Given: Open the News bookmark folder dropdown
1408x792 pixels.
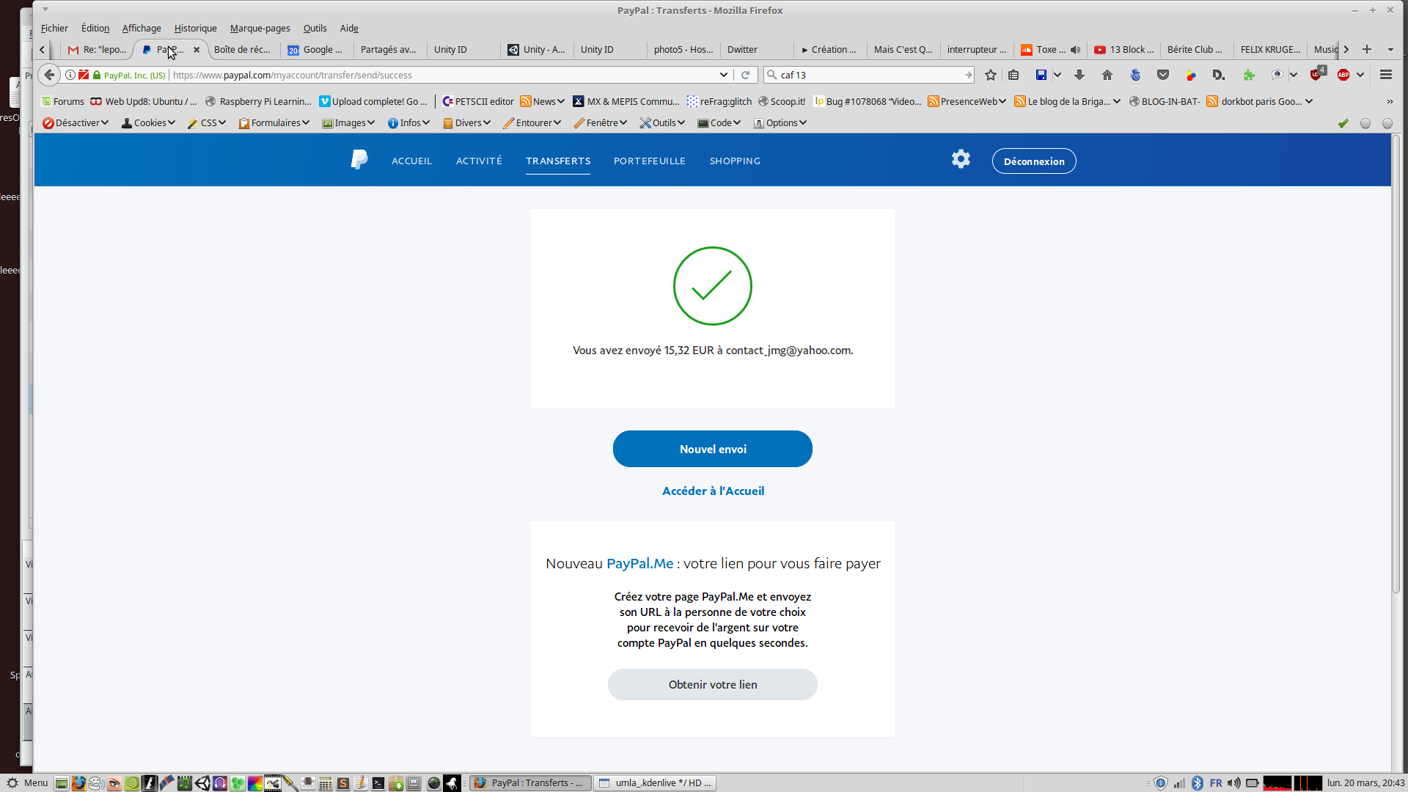Looking at the screenshot, I should click(x=543, y=101).
